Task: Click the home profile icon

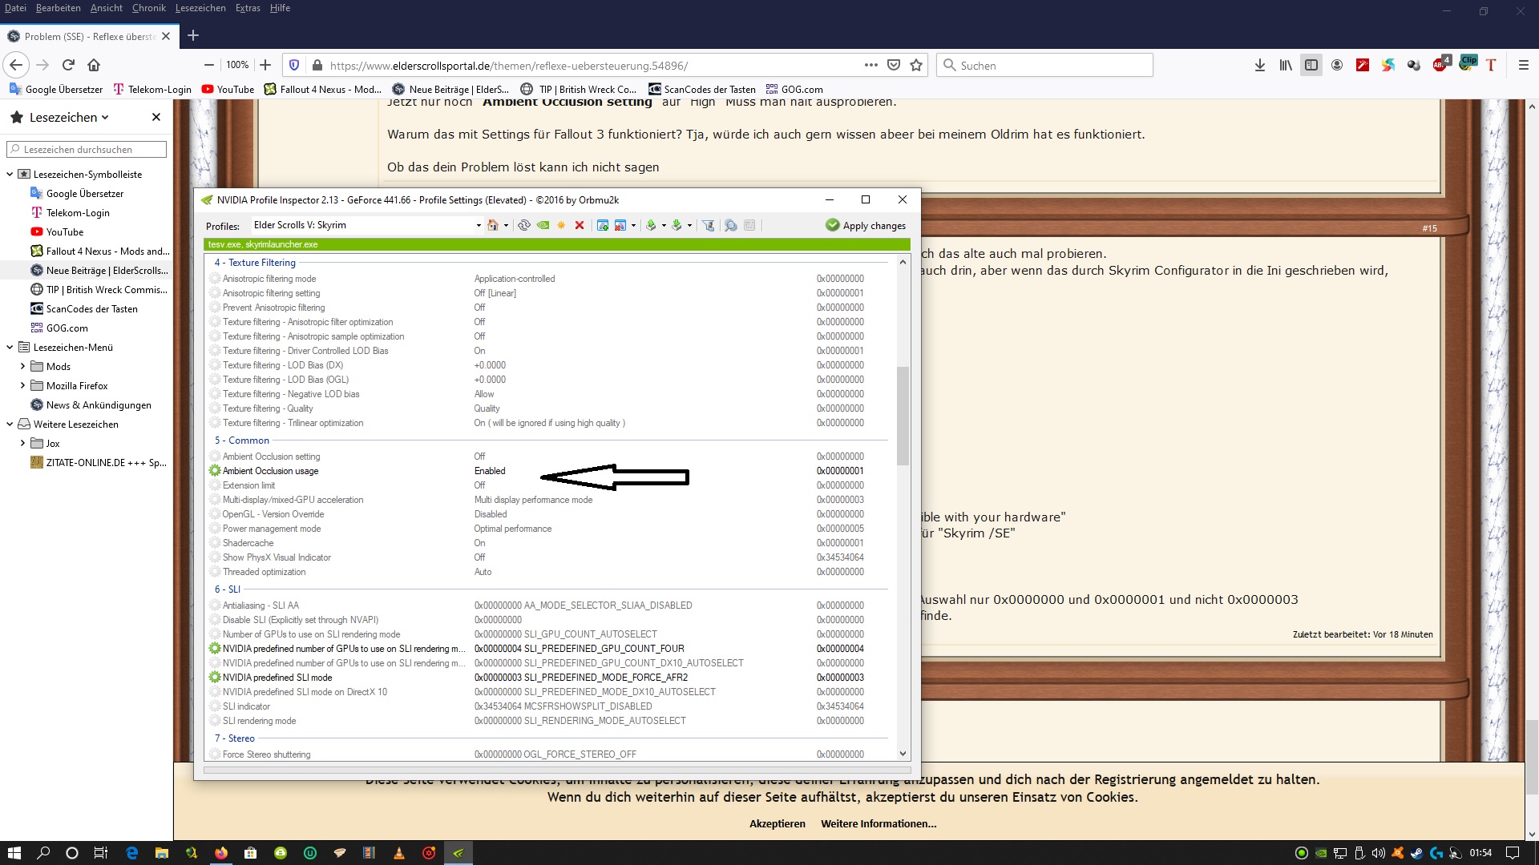Action: coord(493,225)
